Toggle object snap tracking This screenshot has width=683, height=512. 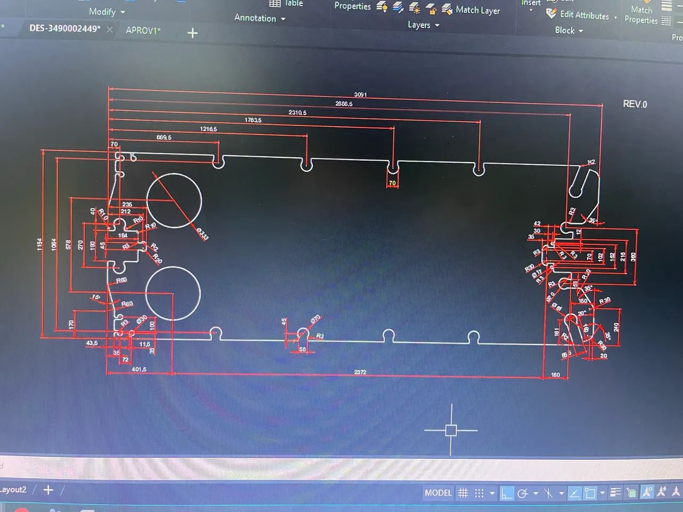point(574,493)
